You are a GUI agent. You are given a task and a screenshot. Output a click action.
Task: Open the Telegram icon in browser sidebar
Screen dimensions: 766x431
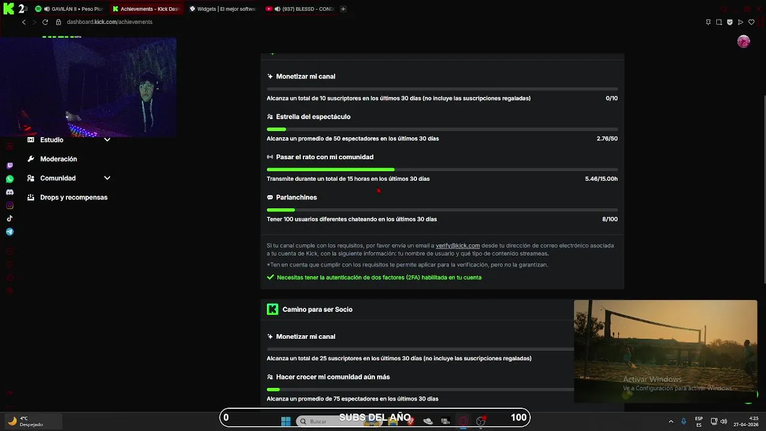click(10, 232)
